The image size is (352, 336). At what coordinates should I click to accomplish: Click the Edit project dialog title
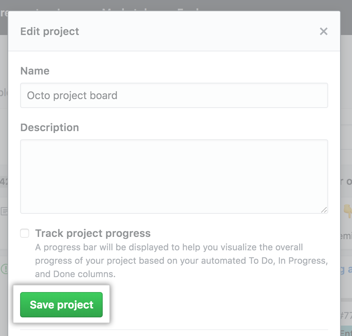[49, 31]
